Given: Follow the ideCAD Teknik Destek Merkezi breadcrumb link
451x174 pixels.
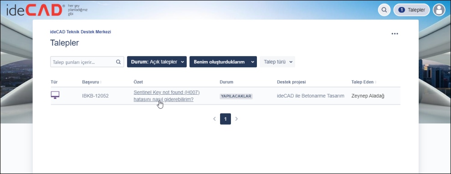Looking at the screenshot, I should (81, 32).
